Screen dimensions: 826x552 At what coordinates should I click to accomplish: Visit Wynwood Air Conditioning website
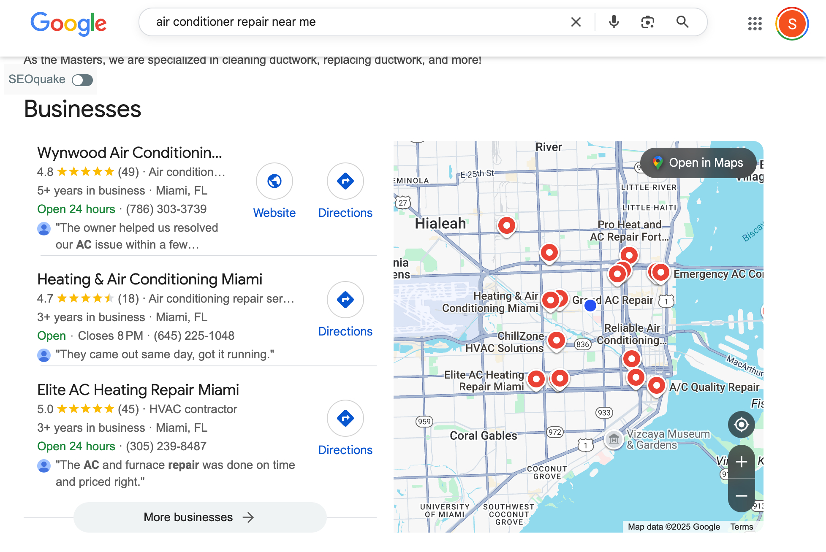[274, 181]
